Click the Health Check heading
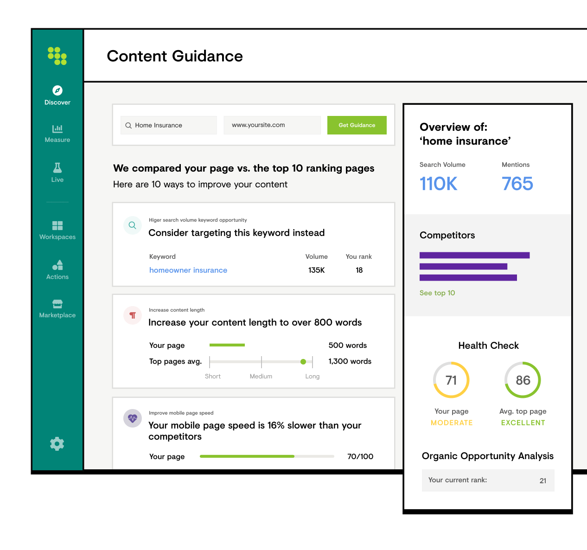The image size is (587, 550). tap(489, 345)
